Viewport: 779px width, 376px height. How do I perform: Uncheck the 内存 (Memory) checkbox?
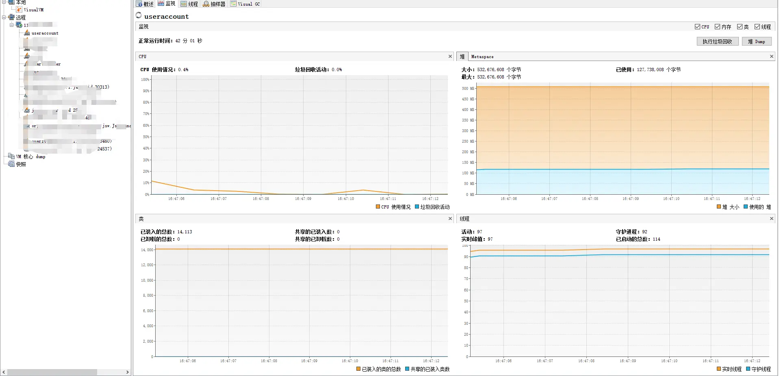(x=718, y=26)
